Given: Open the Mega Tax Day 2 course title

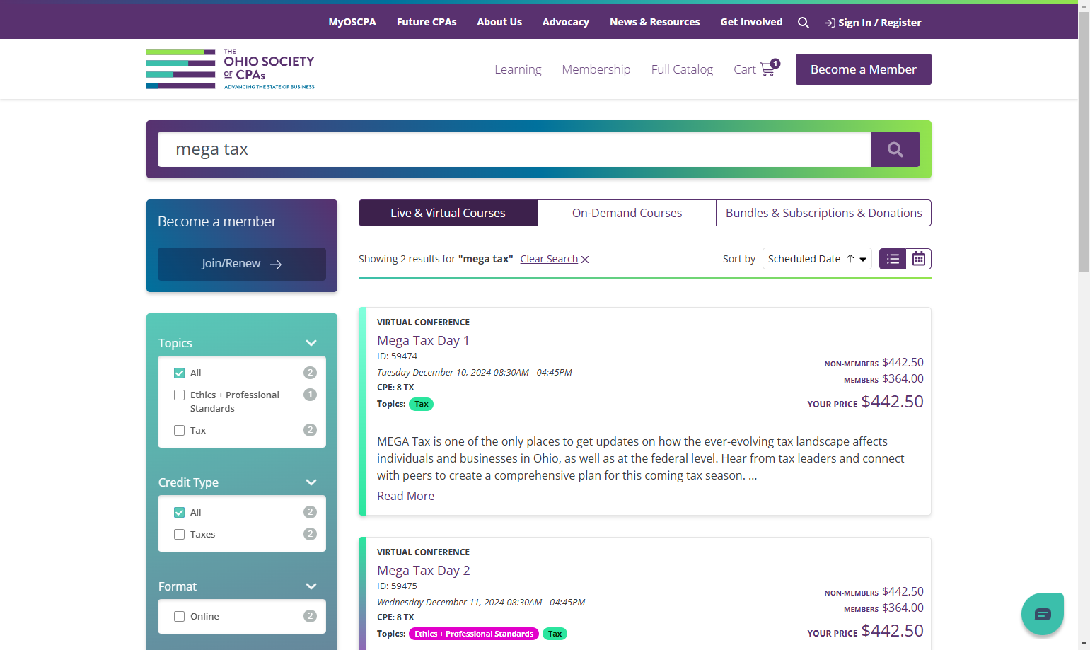Looking at the screenshot, I should click(424, 571).
